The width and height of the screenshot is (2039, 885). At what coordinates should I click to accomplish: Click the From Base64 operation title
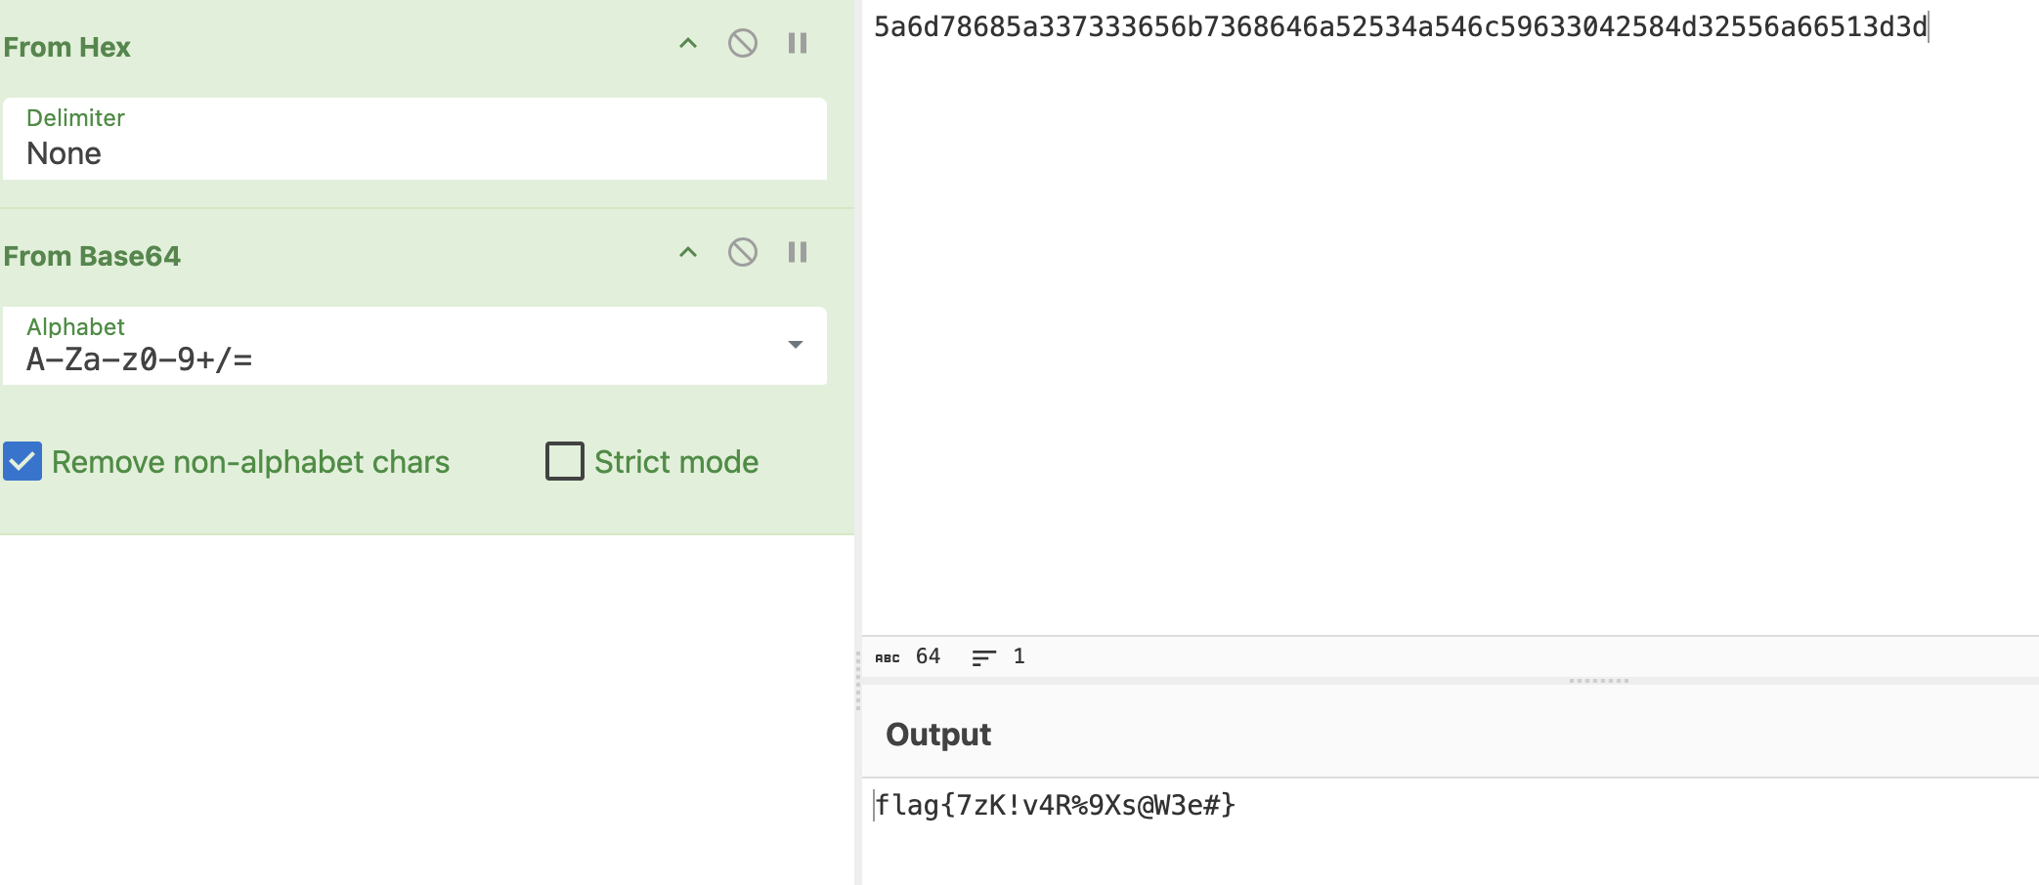92,256
